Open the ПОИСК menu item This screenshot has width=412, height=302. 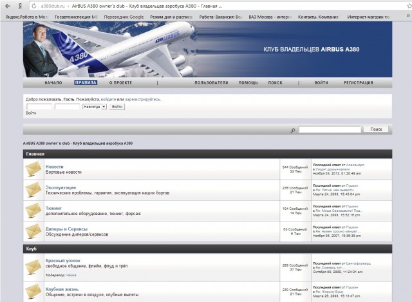coord(275,82)
